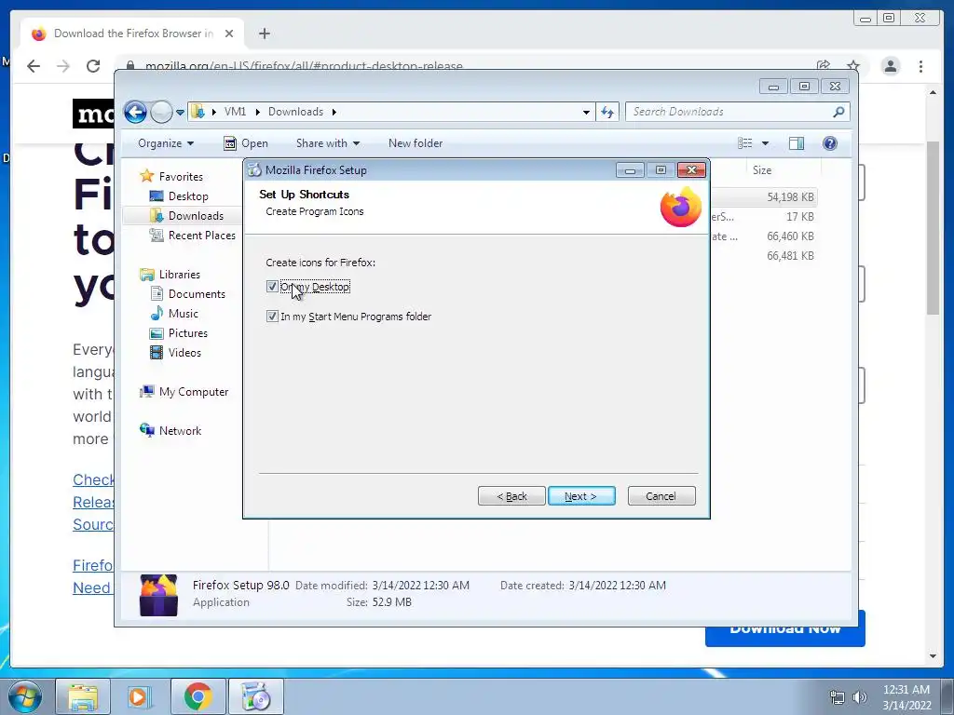Expand the arrow after VM1 breadcrumb
The width and height of the screenshot is (954, 715).
[258, 112]
